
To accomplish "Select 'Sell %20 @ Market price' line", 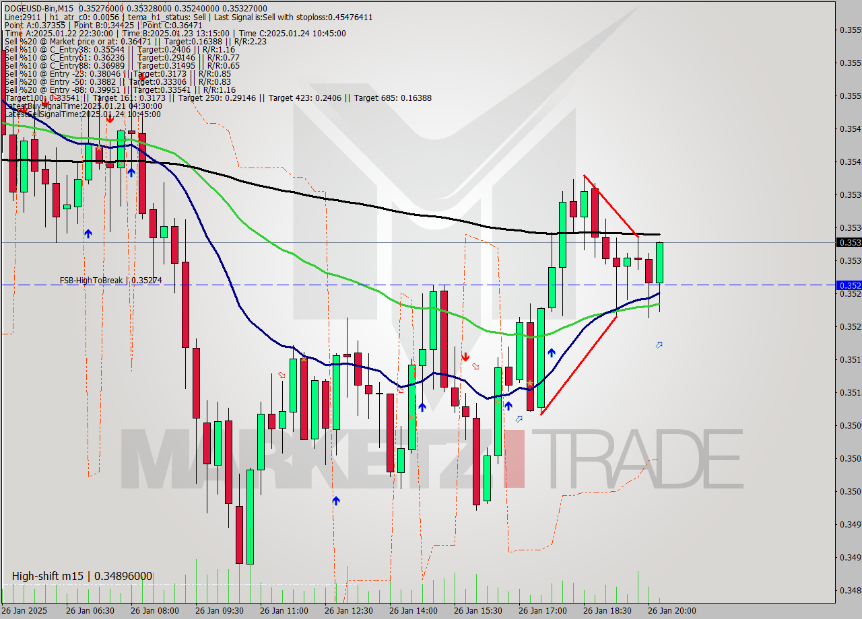I will pos(135,41).
